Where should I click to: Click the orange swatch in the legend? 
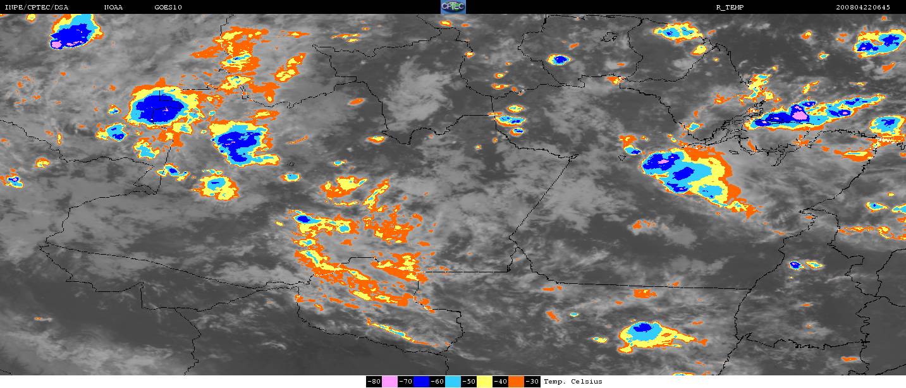(517, 382)
